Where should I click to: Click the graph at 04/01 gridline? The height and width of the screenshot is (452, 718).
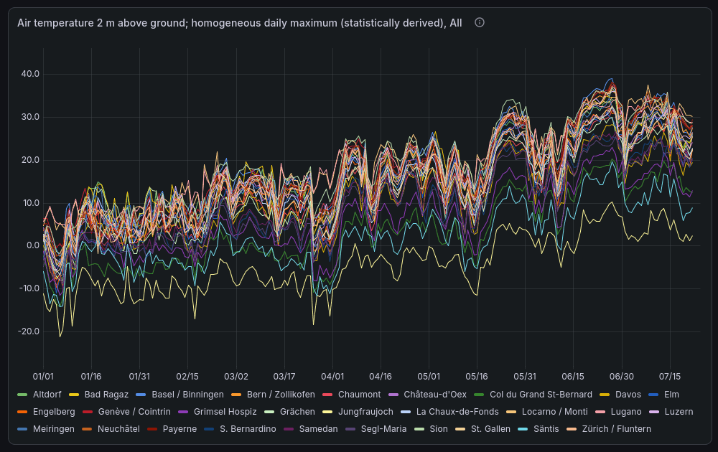(x=333, y=206)
